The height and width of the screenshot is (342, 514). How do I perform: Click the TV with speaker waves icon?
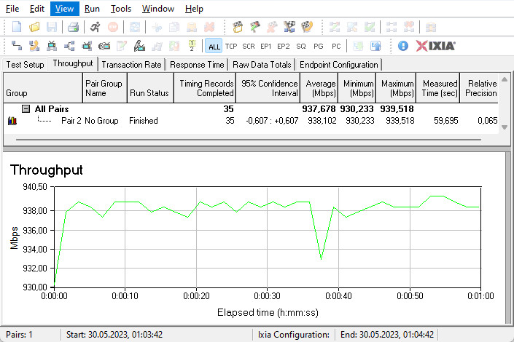(104, 46)
